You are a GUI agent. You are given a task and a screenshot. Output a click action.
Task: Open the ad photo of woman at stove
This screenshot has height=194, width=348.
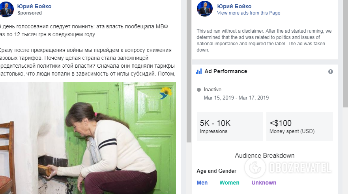(x=88, y=138)
